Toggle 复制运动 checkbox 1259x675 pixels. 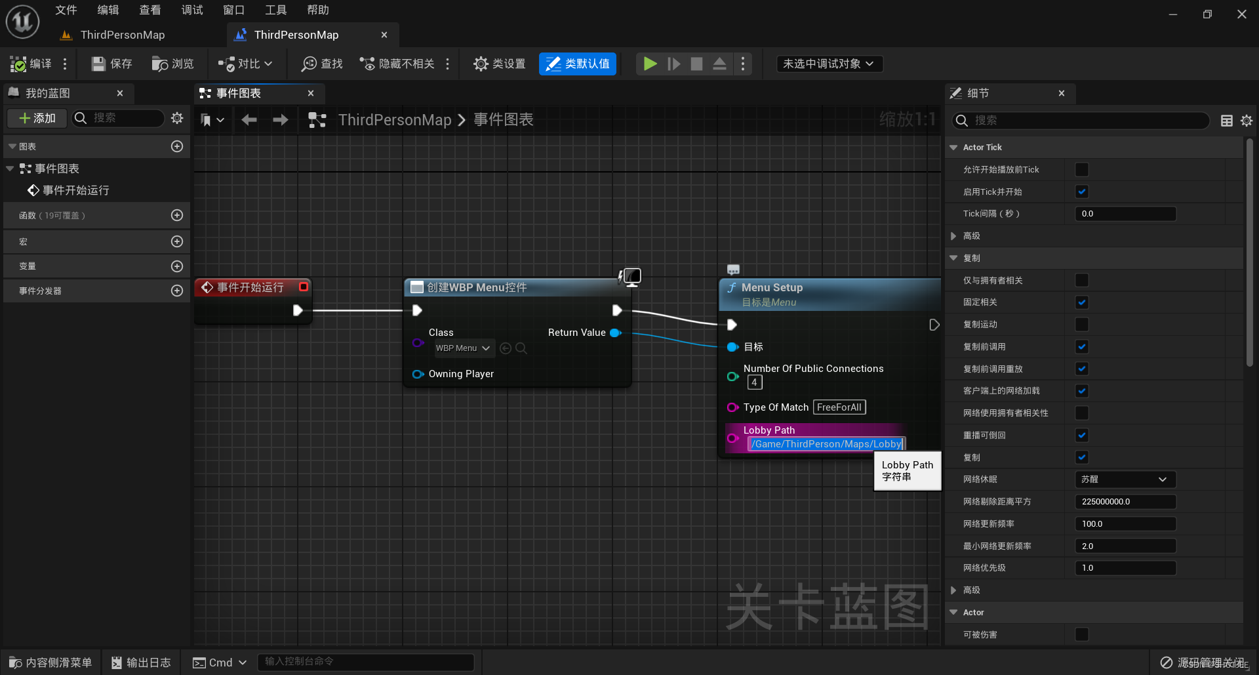(x=1082, y=324)
